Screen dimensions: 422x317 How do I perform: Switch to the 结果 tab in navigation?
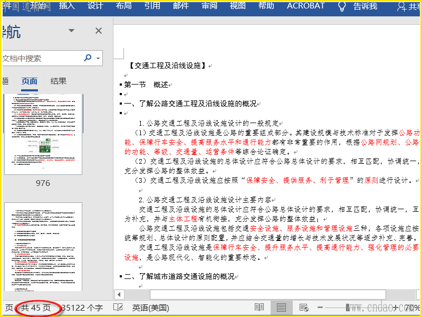[59, 81]
